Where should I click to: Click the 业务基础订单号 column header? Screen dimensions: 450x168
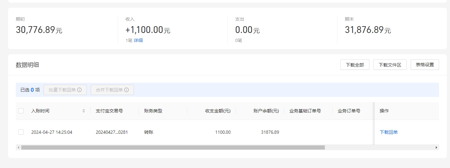pyautogui.click(x=305, y=111)
